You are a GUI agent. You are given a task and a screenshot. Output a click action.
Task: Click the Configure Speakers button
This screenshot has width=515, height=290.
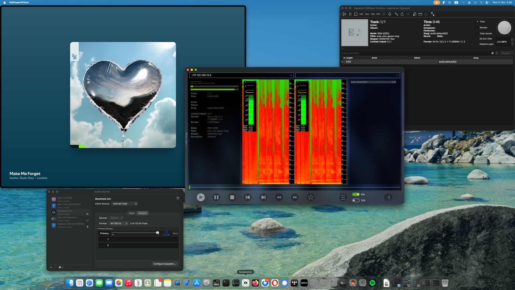(164, 264)
